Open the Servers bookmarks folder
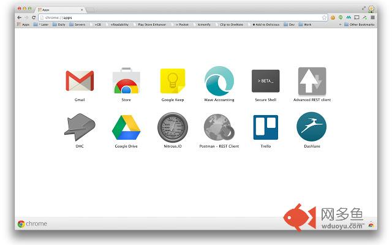The image size is (392, 245). point(77,24)
